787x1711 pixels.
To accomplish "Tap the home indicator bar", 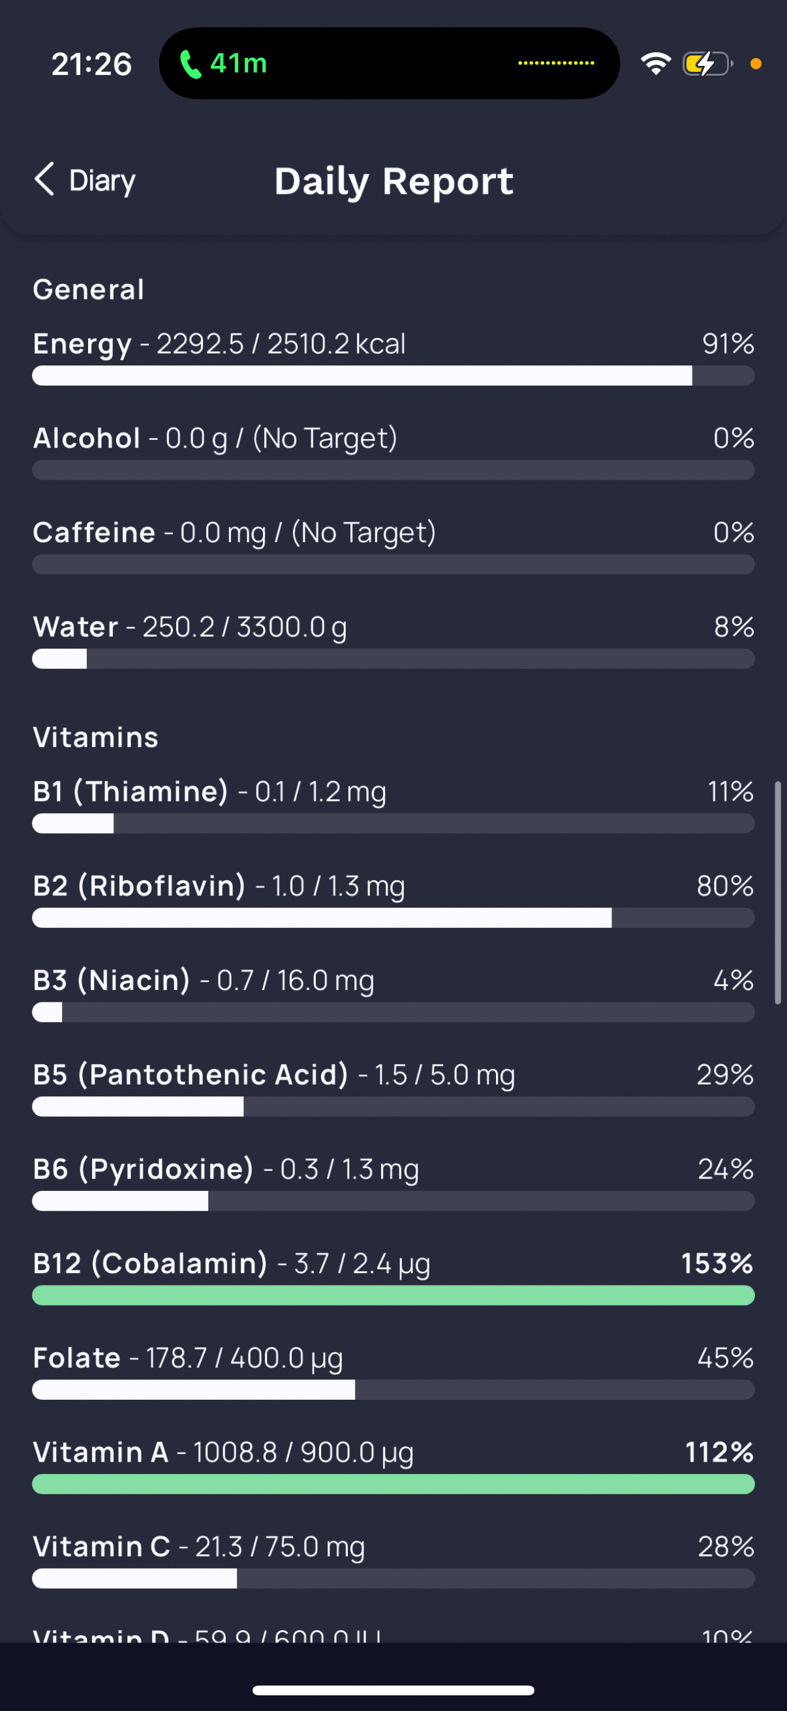I will point(393,1690).
